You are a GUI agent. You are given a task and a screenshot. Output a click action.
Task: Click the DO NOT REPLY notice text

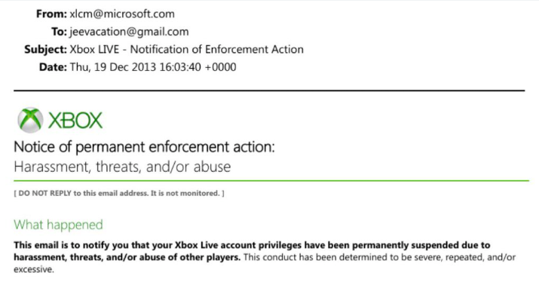click(x=119, y=193)
